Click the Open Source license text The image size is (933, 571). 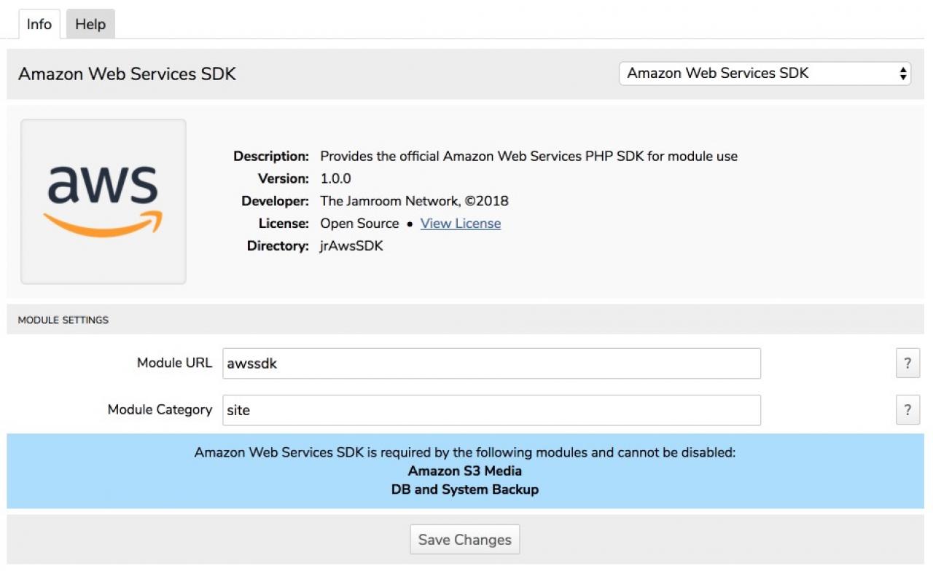click(359, 224)
